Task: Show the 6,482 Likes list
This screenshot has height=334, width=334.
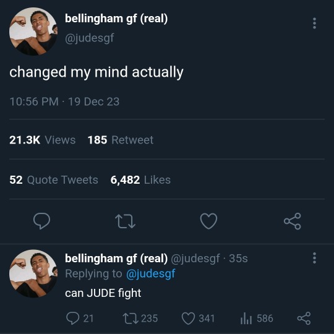Action: click(x=140, y=180)
